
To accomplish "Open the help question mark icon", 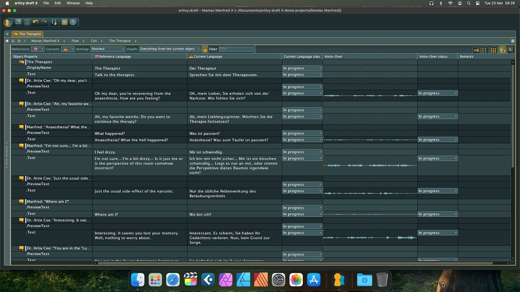I will [73, 23].
